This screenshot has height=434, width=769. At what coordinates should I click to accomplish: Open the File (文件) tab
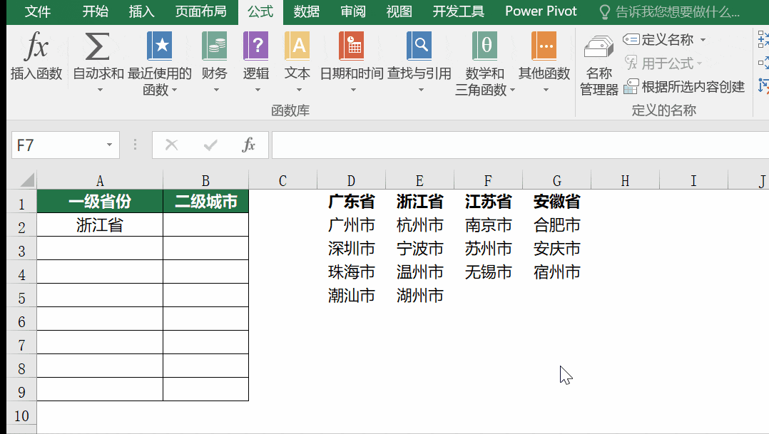pyautogui.click(x=37, y=11)
